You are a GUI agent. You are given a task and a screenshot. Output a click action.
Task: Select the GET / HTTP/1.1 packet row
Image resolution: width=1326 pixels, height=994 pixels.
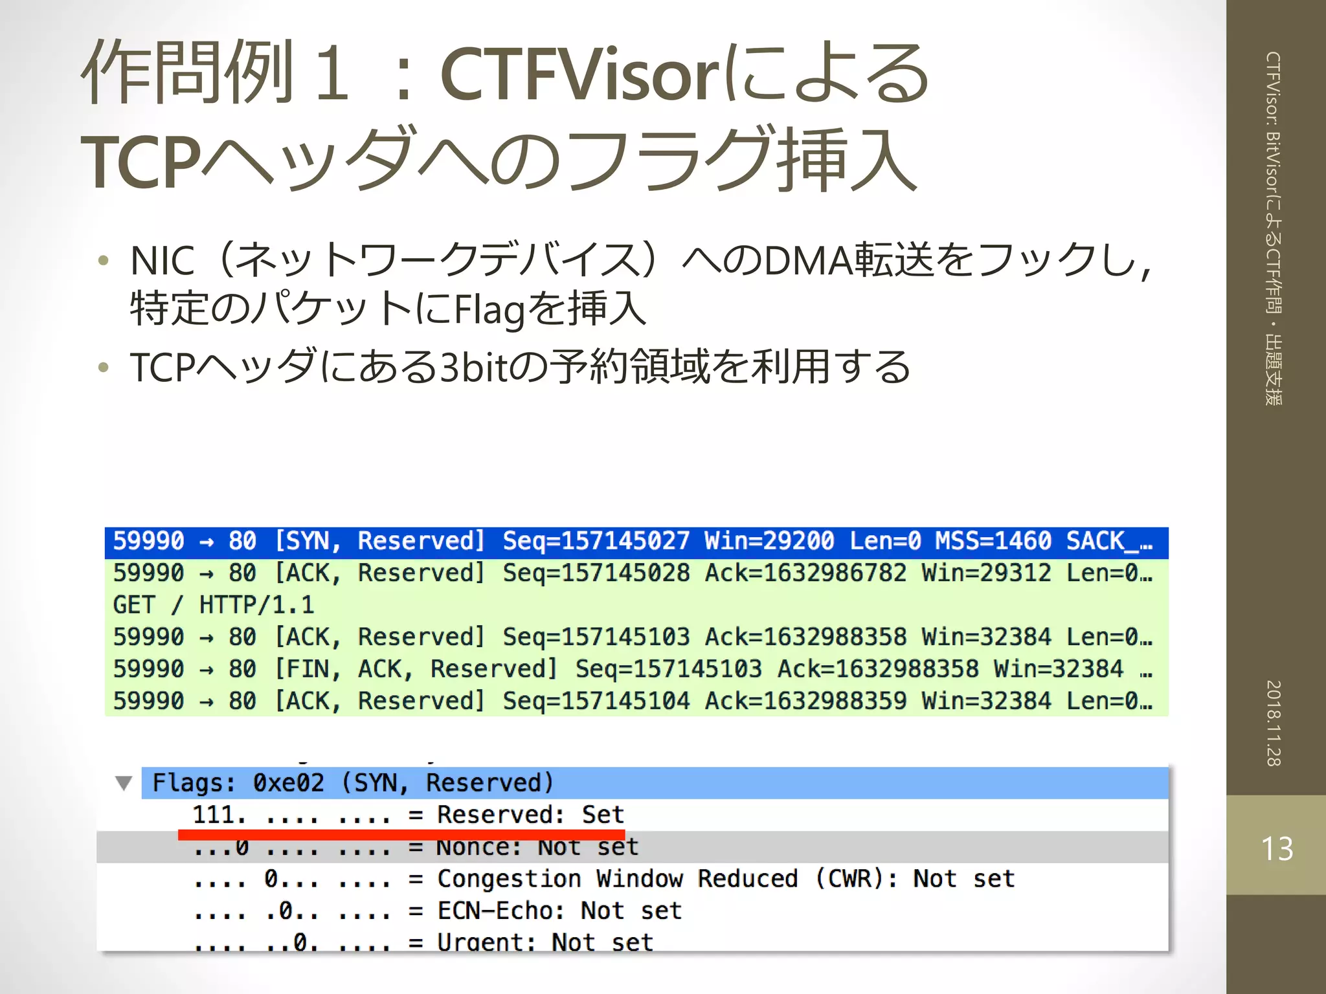pos(636,606)
